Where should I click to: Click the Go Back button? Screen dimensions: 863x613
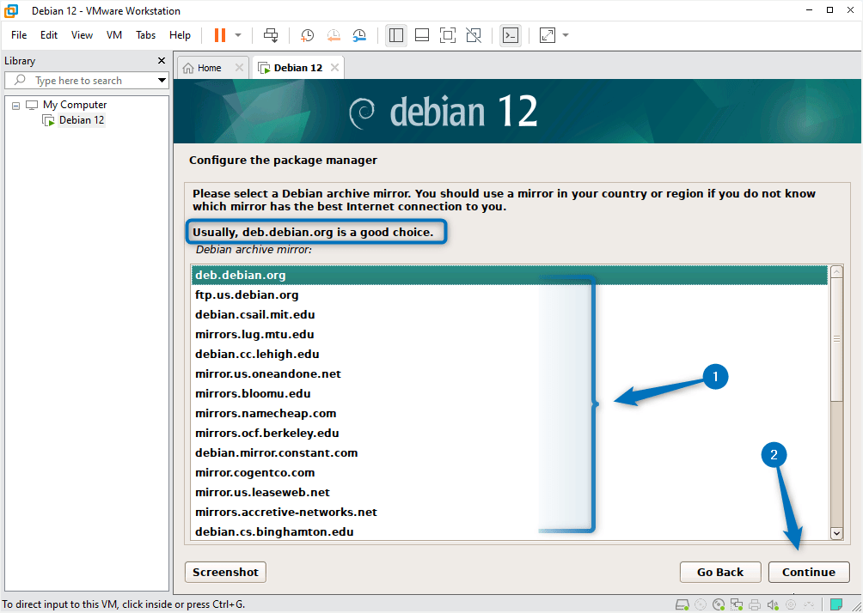(719, 572)
